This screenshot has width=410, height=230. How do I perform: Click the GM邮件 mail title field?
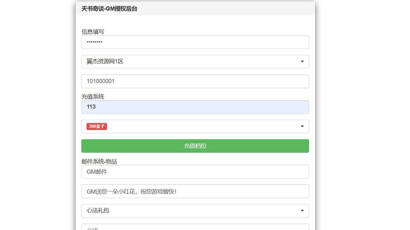pos(195,172)
